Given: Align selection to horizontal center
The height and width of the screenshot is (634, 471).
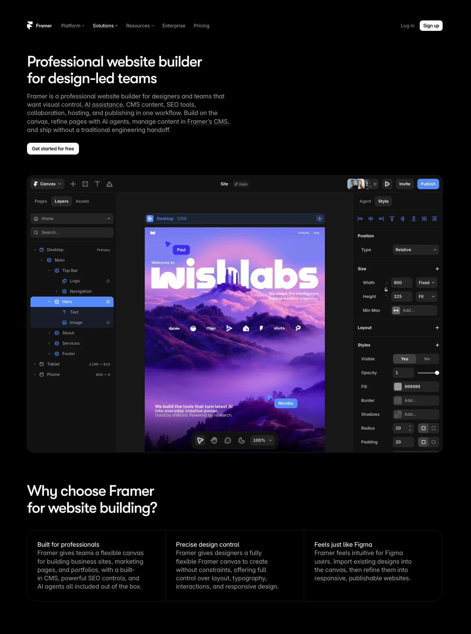Looking at the screenshot, I should (x=371, y=219).
